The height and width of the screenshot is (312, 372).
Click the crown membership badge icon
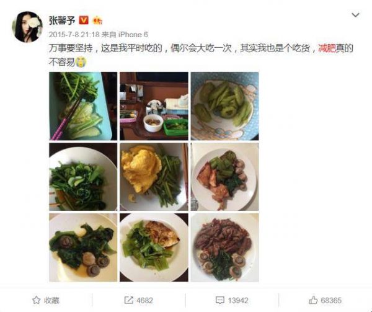coord(97,20)
